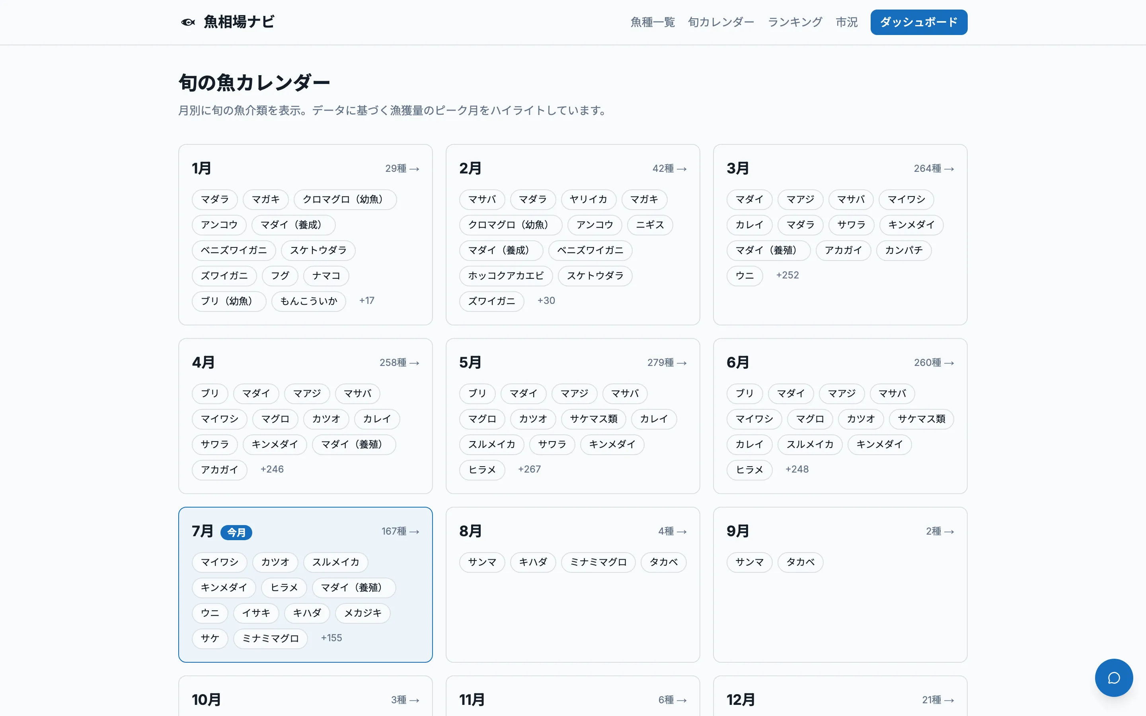Show +155 more species in 7月
1146x716 pixels.
click(x=331, y=638)
